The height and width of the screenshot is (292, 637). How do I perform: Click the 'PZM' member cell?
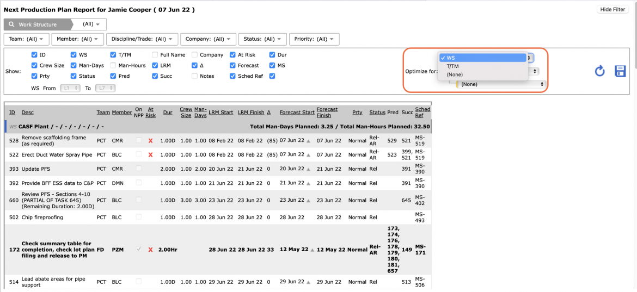(118, 250)
